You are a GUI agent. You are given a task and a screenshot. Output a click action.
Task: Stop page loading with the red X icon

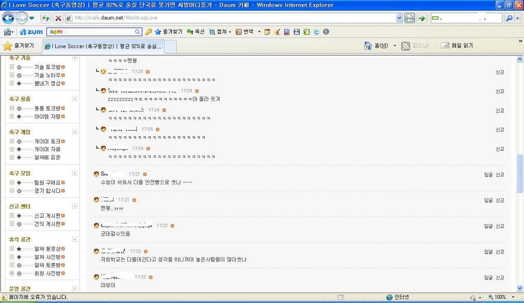pyautogui.click(x=57, y=18)
